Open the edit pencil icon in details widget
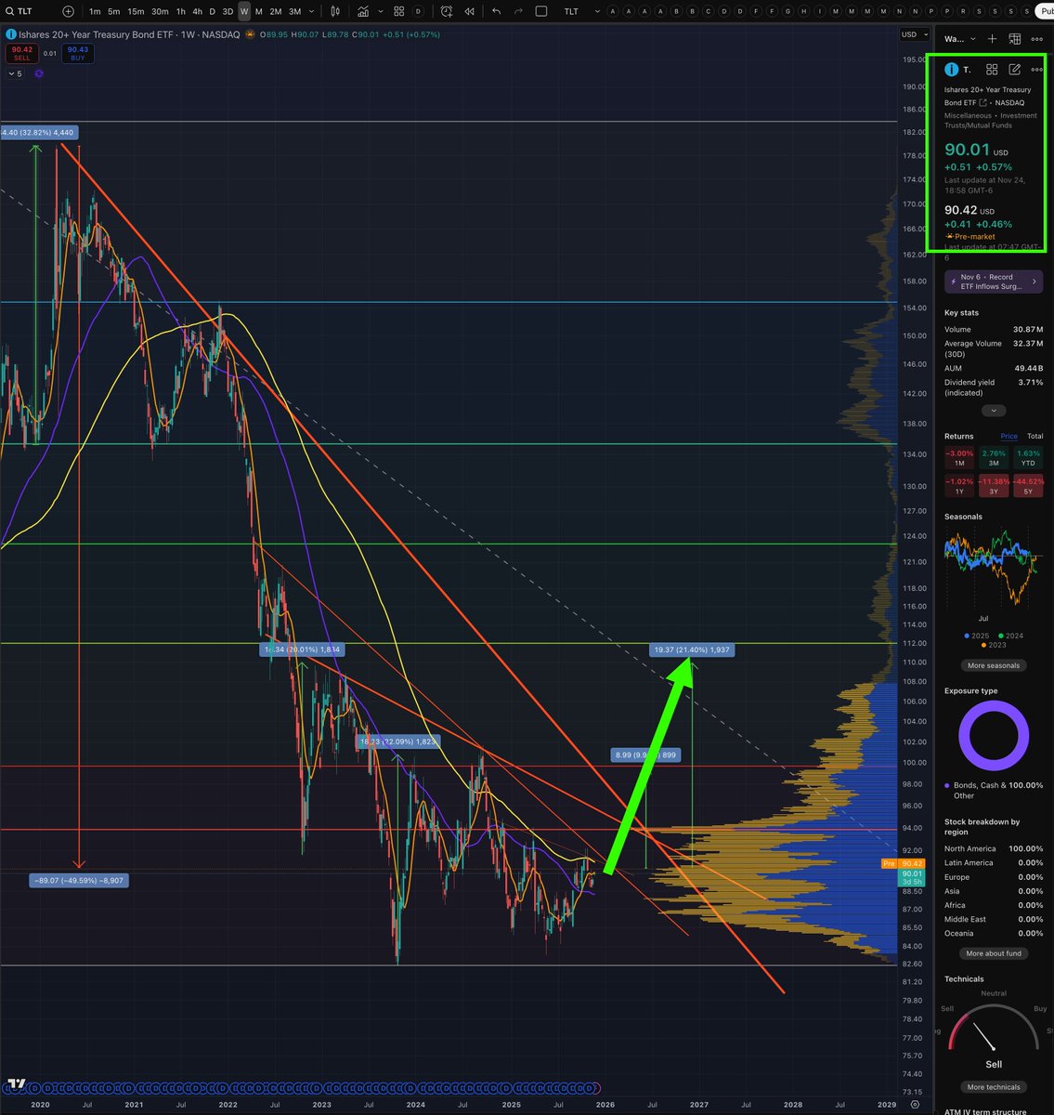This screenshot has height=1115, width=1054. click(1014, 69)
